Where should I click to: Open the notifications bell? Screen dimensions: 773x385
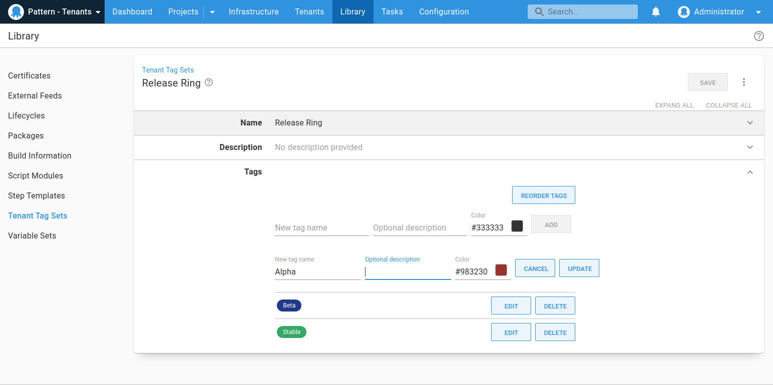656,12
